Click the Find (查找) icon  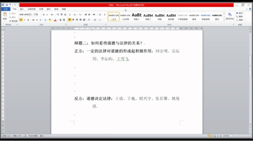[x=239, y=13]
